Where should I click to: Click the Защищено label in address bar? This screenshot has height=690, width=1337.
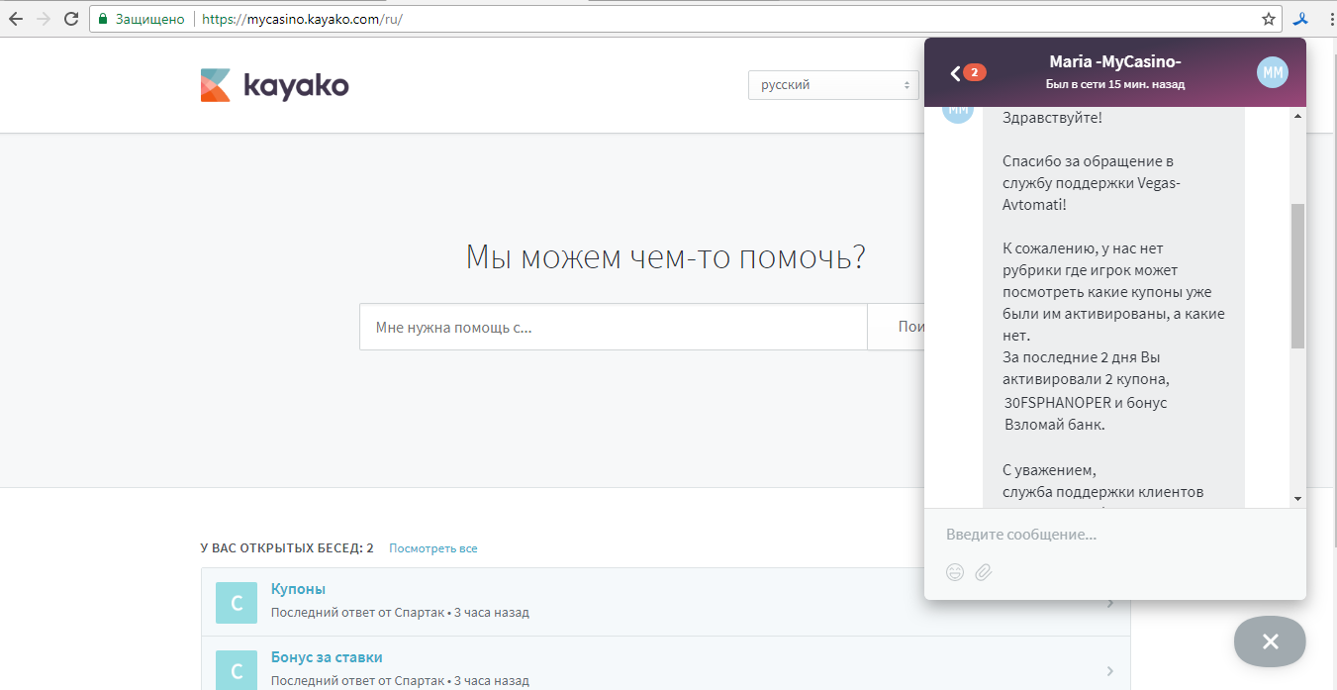coord(149,19)
